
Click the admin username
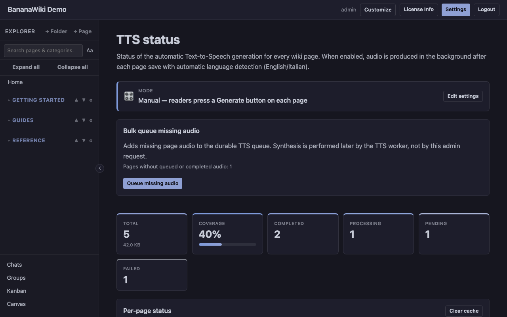point(349,10)
